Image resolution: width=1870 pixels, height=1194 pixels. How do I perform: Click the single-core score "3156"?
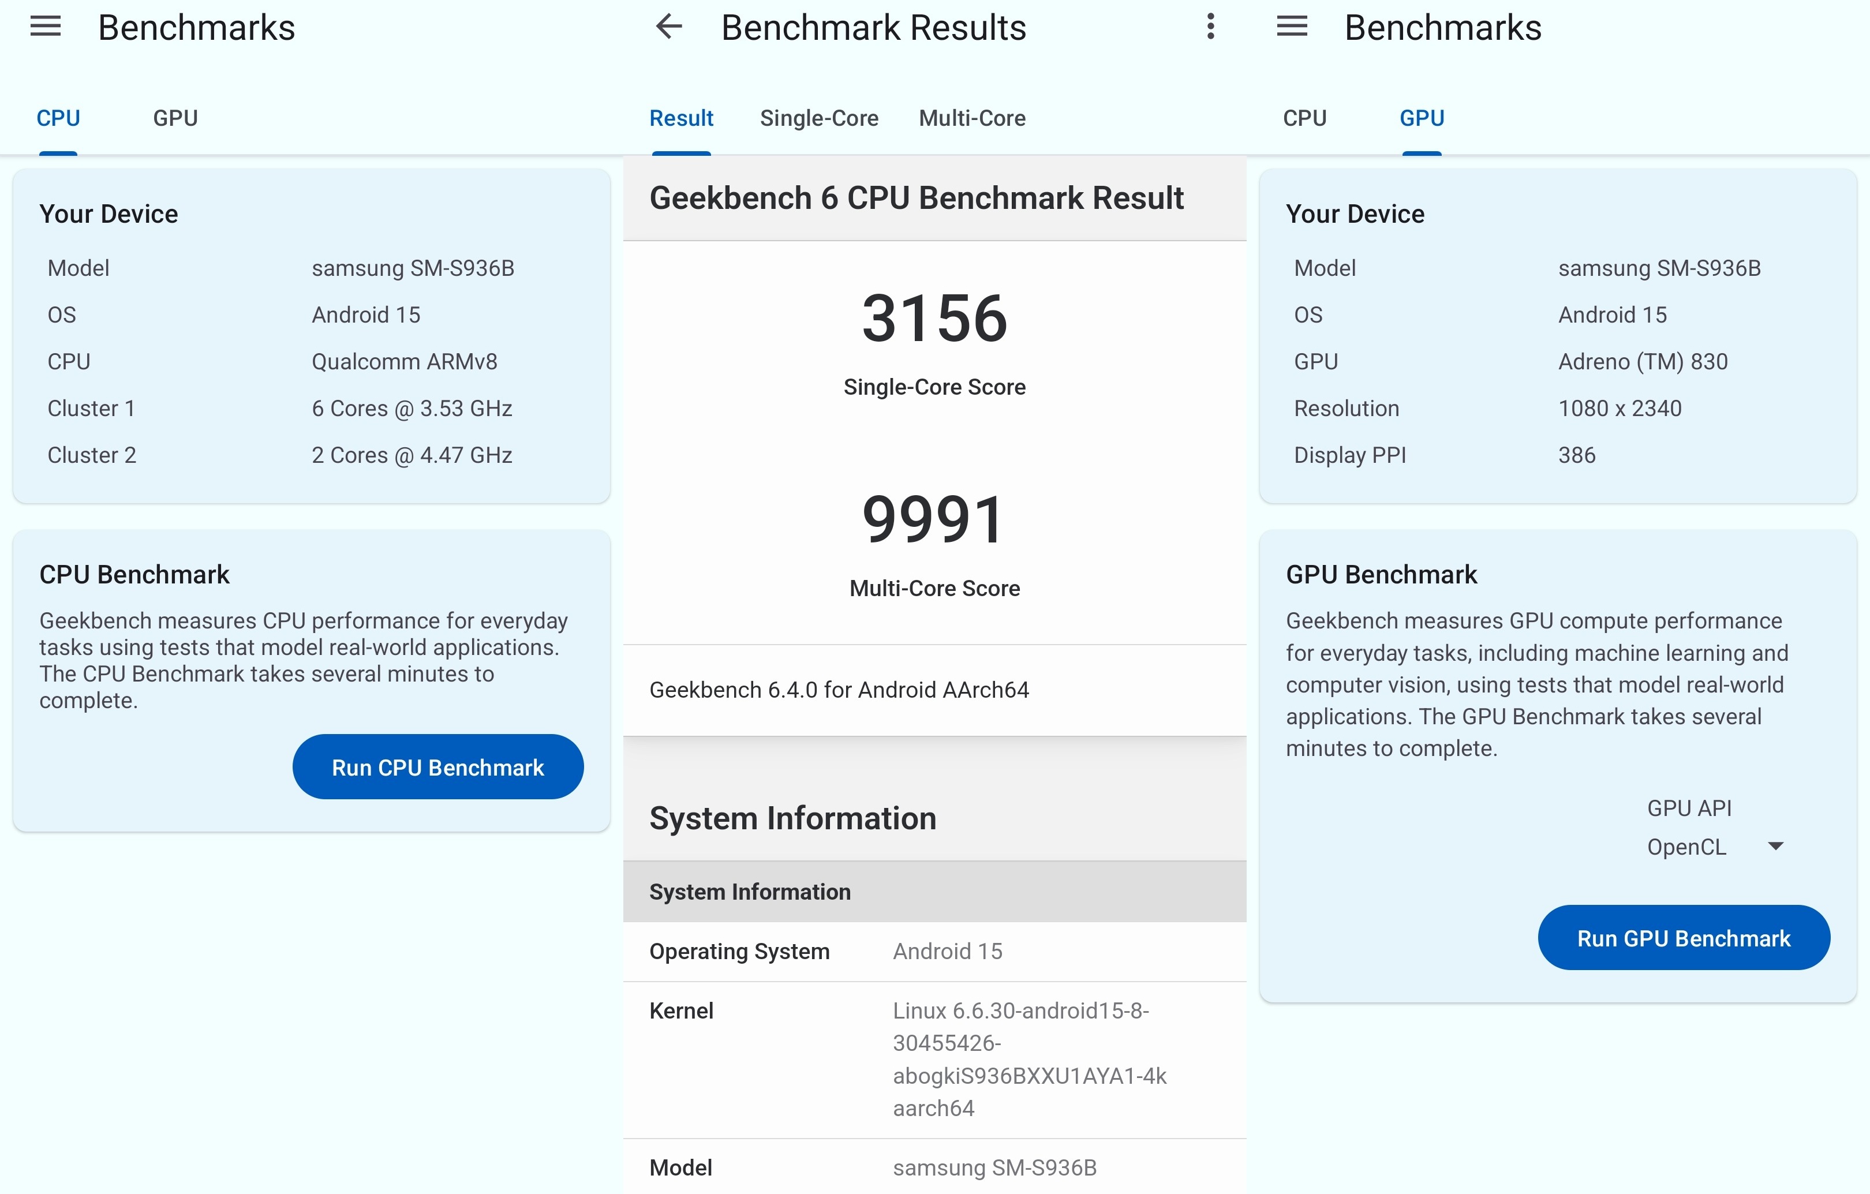coord(935,319)
